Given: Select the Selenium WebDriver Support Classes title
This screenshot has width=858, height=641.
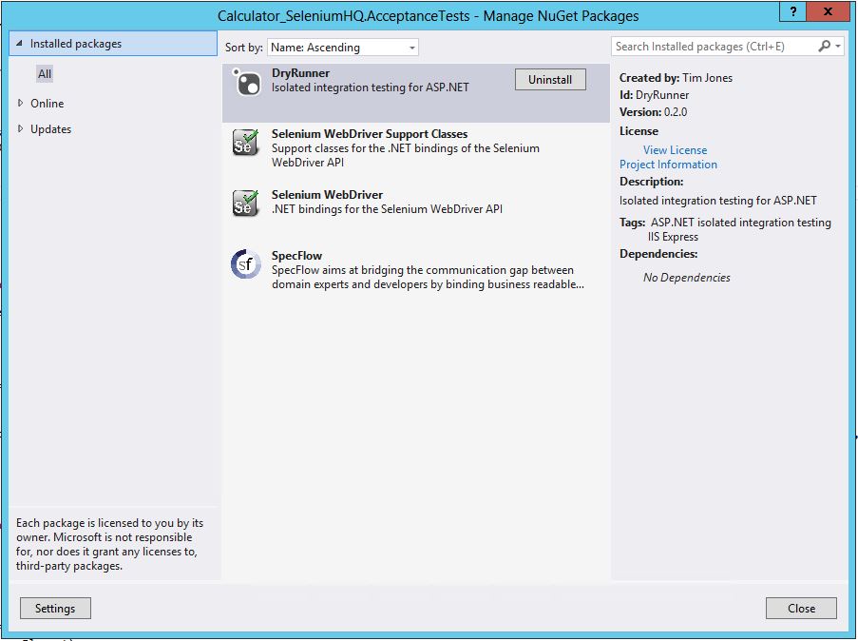Looking at the screenshot, I should tap(370, 134).
